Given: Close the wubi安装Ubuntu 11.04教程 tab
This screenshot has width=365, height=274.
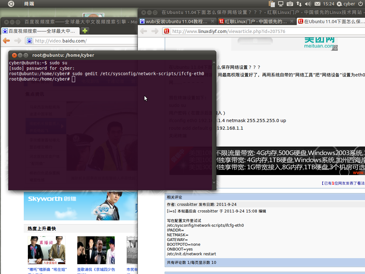Looking at the screenshot, I should [213, 21].
